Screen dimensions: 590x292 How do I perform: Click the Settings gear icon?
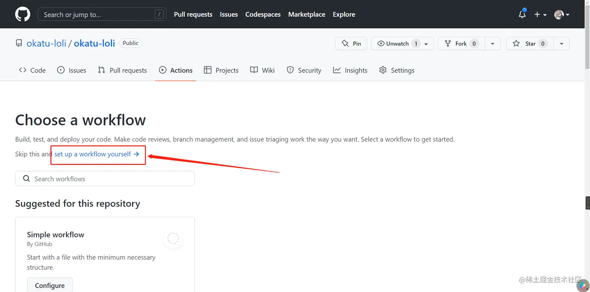click(383, 70)
